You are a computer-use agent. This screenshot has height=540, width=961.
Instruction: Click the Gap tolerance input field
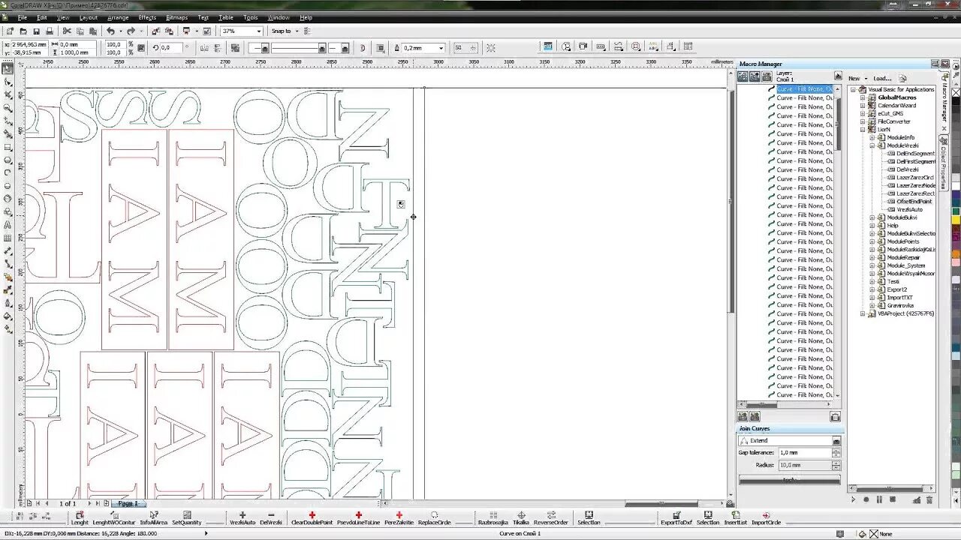(804, 453)
